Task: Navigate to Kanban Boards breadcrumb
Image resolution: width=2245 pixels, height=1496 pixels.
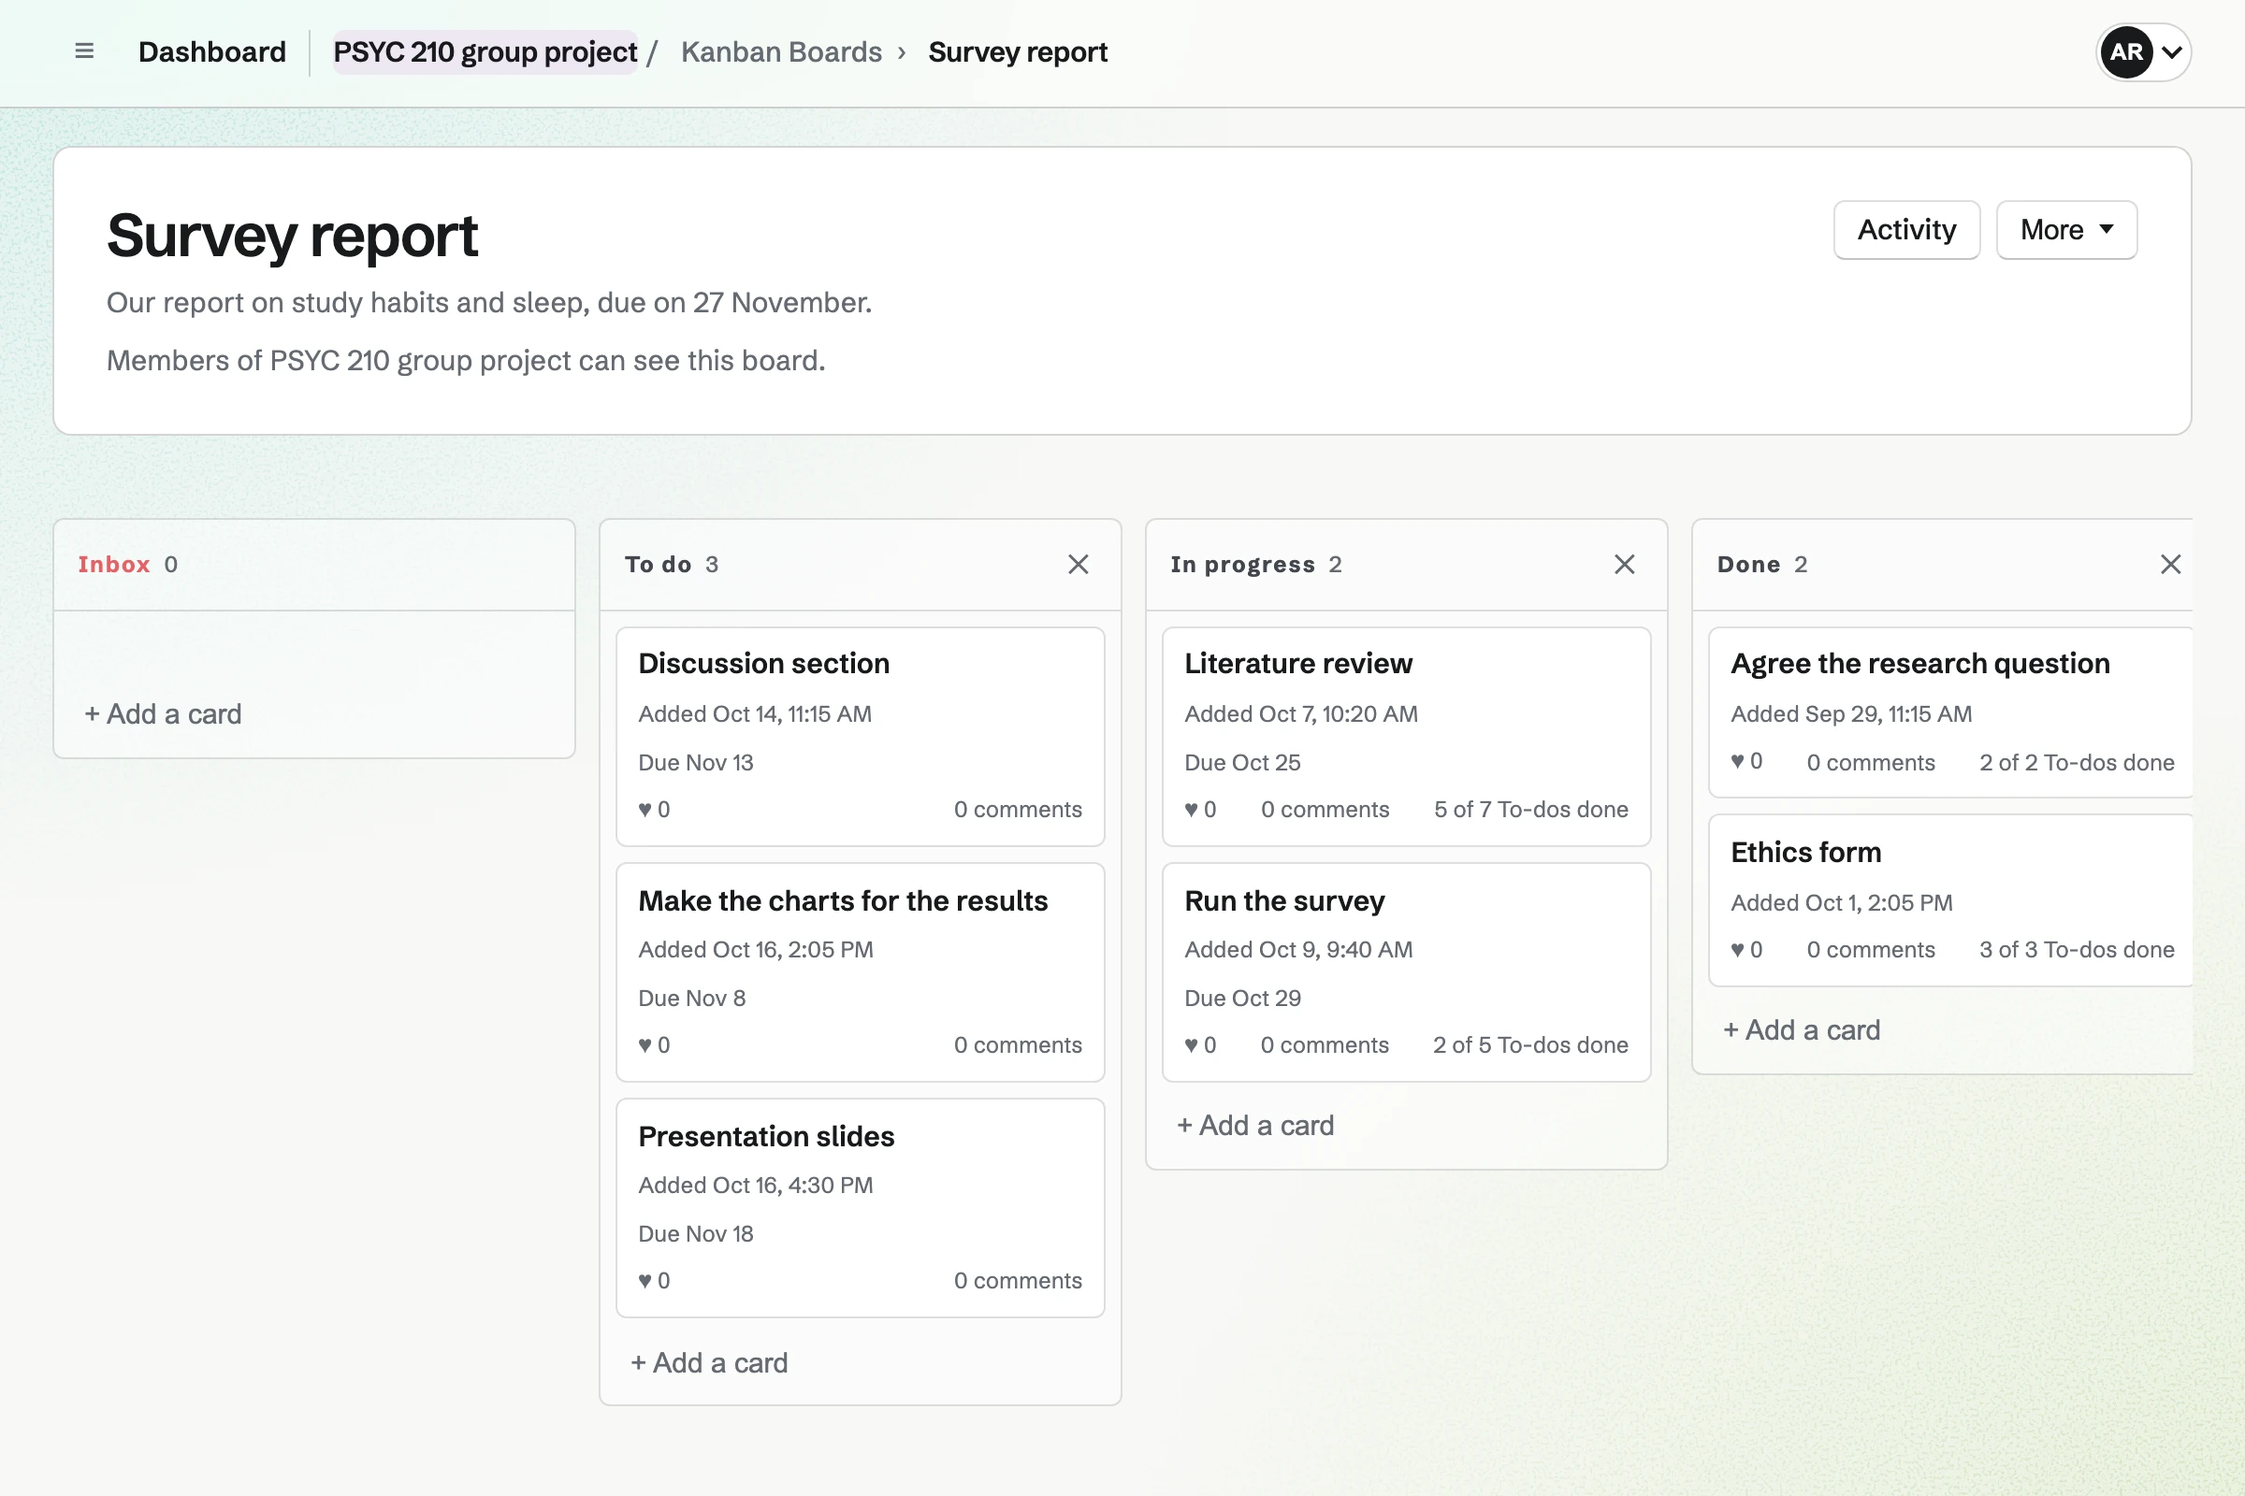Action: (781, 51)
